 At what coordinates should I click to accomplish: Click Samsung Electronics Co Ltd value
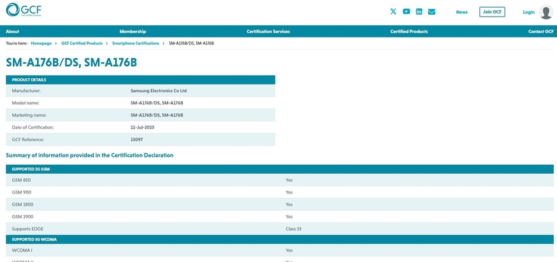click(x=159, y=91)
